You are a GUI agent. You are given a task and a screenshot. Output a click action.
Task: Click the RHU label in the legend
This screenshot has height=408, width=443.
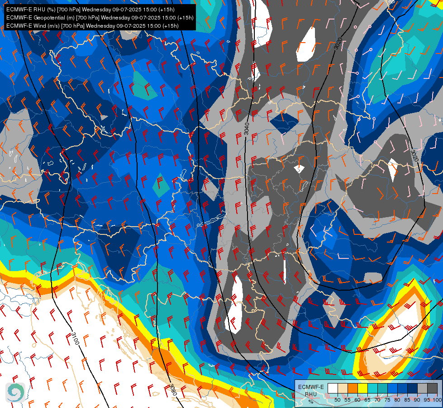[x=311, y=394]
